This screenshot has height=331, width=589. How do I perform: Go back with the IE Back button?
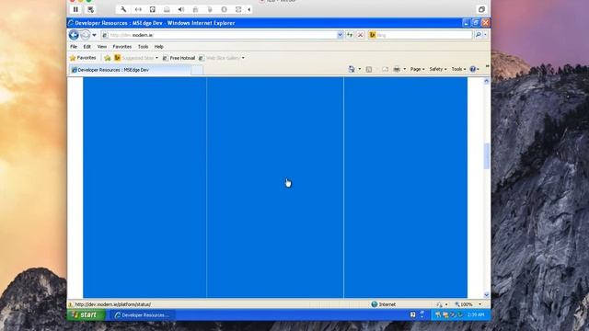[x=74, y=35]
